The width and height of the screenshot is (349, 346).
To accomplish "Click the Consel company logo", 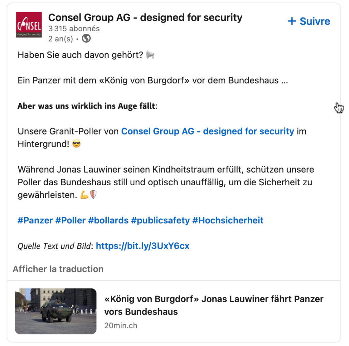I will pyautogui.click(x=29, y=25).
